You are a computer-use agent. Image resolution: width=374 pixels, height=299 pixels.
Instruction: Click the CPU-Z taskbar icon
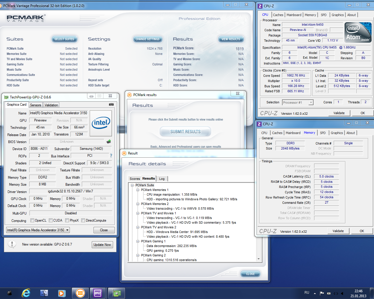click(x=98, y=293)
